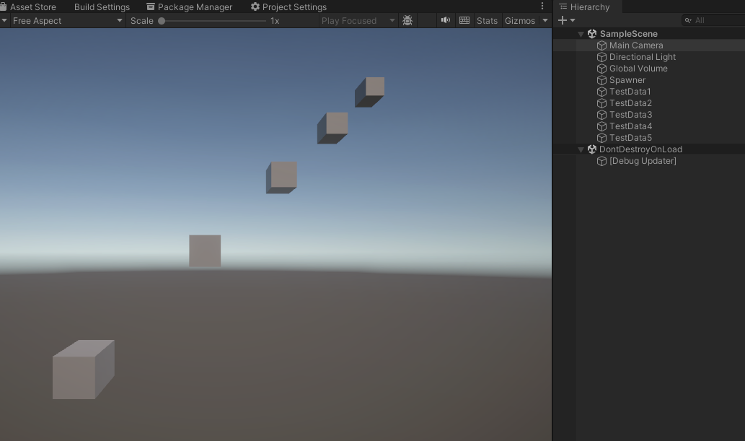745x441 pixels.
Task: Collapse the DontDestroyOnLoad section
Action: pyautogui.click(x=581, y=149)
